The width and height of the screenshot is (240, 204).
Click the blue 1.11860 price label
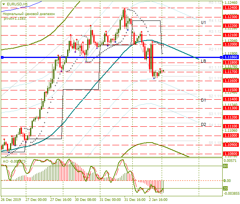click(231, 57)
